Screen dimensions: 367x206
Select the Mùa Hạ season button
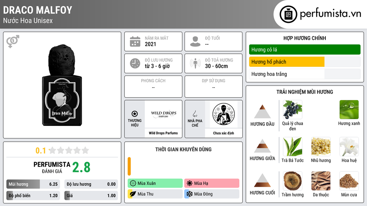coord(212,183)
